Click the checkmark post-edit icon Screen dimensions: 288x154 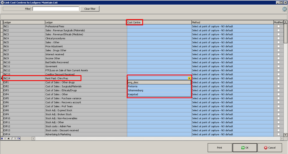click(x=12, y=138)
